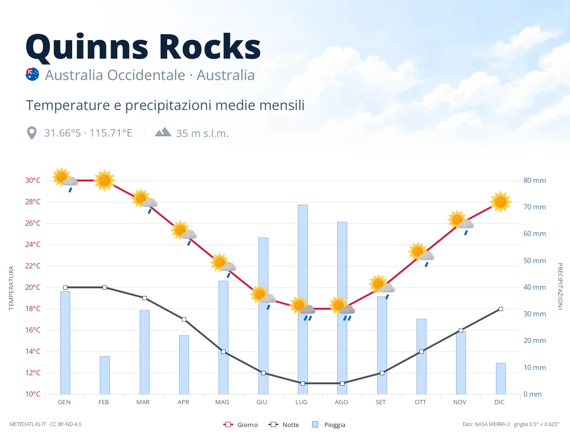The image size is (570, 437).
Task: Click the sunny FEB weather icon
Action: point(104,180)
